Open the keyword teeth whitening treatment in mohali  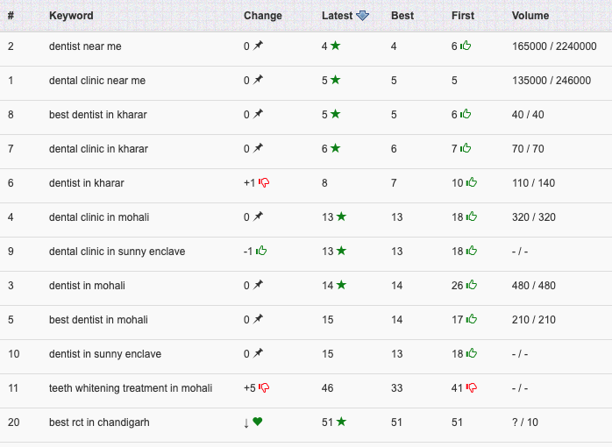tap(131, 388)
